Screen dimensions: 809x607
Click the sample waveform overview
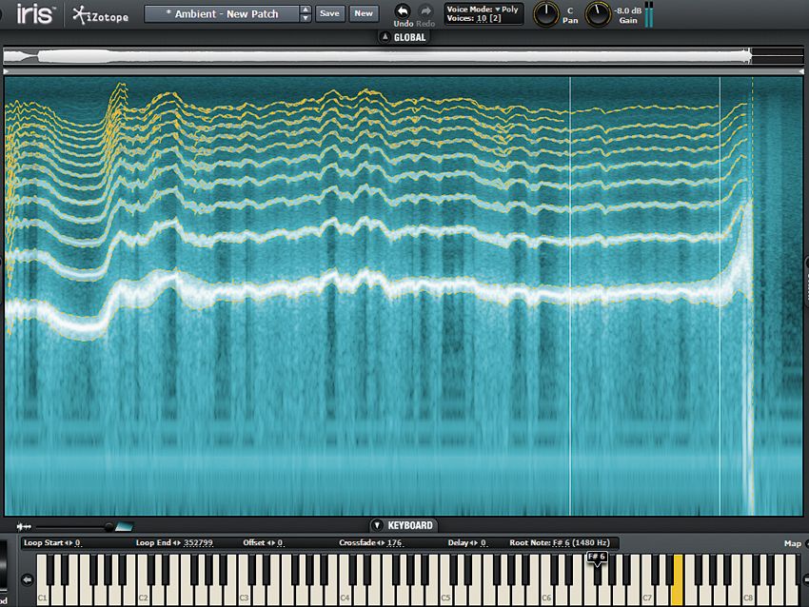click(404, 56)
